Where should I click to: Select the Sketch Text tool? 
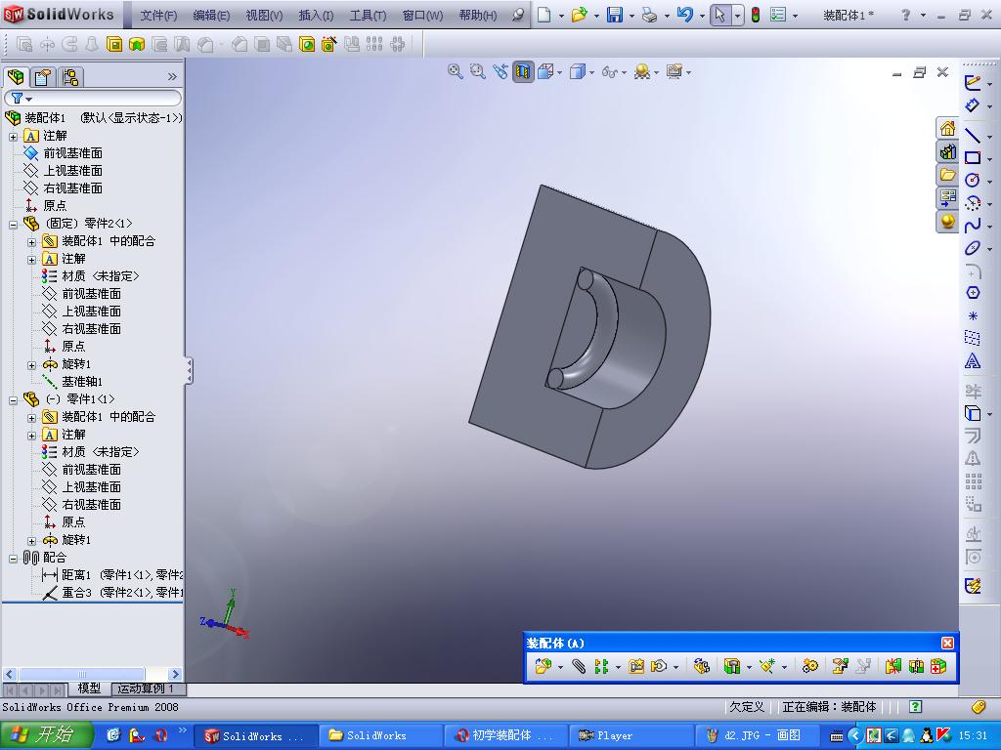972,361
